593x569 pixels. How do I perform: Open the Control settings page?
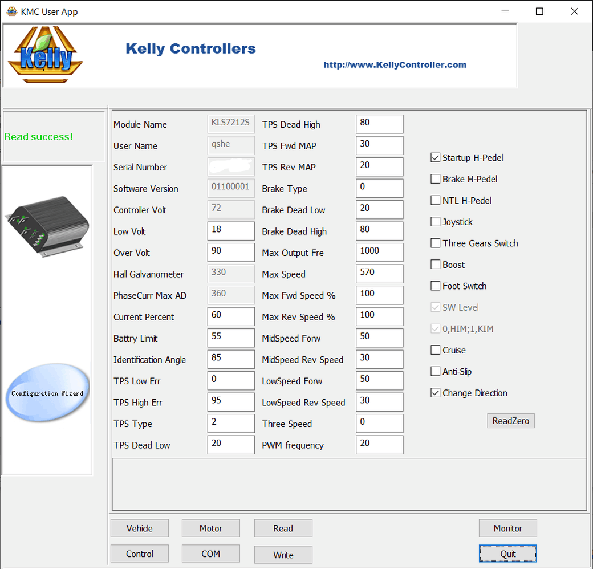[140, 554]
